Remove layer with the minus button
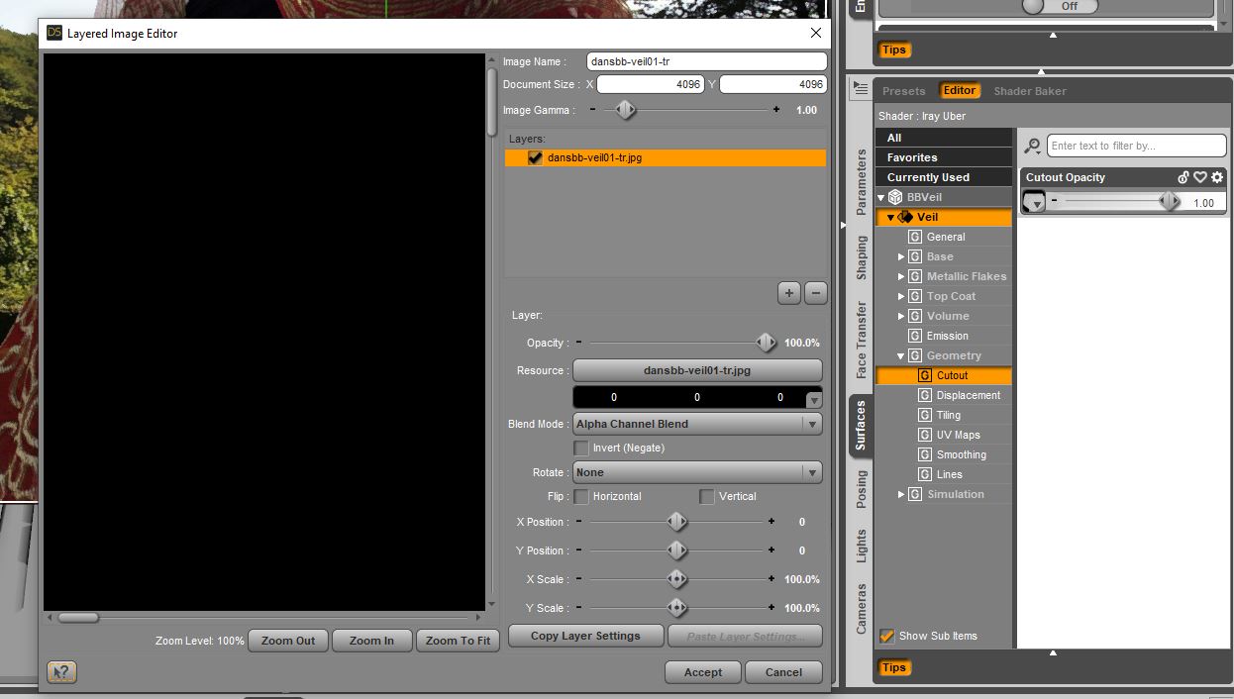Screen dimensions: 1234x699 click(815, 292)
